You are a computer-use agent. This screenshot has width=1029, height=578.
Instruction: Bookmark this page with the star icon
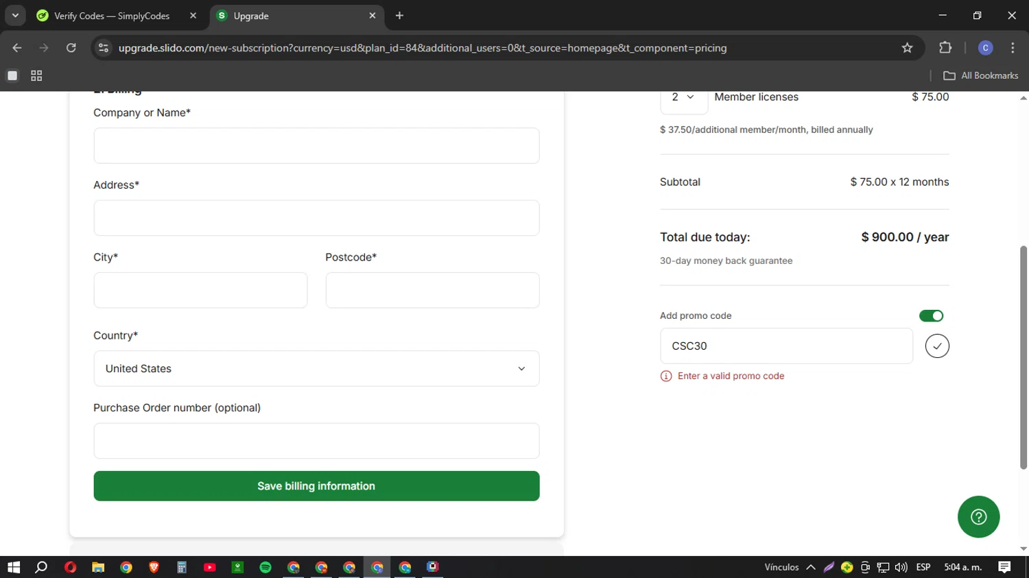(907, 48)
